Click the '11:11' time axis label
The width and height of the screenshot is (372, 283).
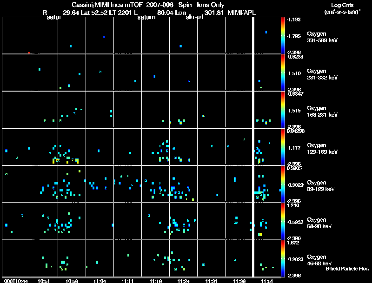click(127, 281)
